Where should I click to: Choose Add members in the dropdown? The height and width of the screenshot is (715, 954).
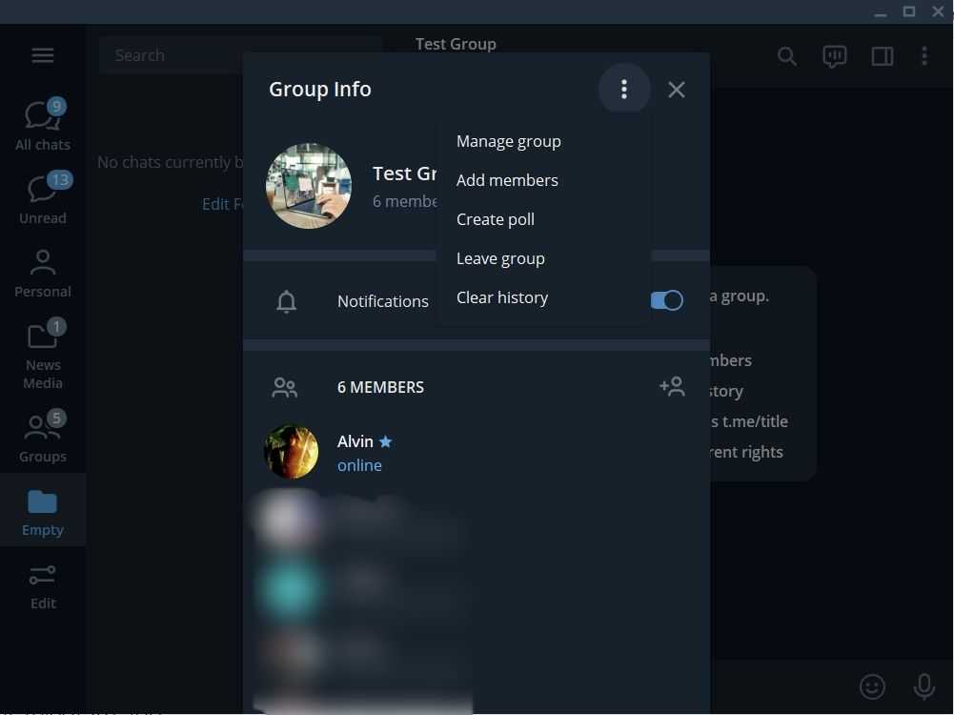pyautogui.click(x=507, y=180)
